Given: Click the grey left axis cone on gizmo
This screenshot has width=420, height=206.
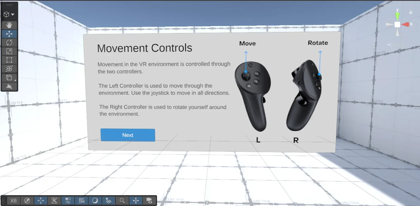Looking at the screenshot, I should click(390, 24).
